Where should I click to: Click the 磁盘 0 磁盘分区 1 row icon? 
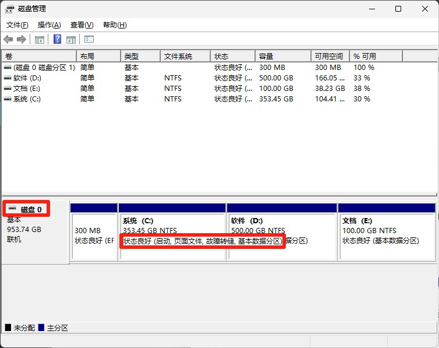click(8, 68)
